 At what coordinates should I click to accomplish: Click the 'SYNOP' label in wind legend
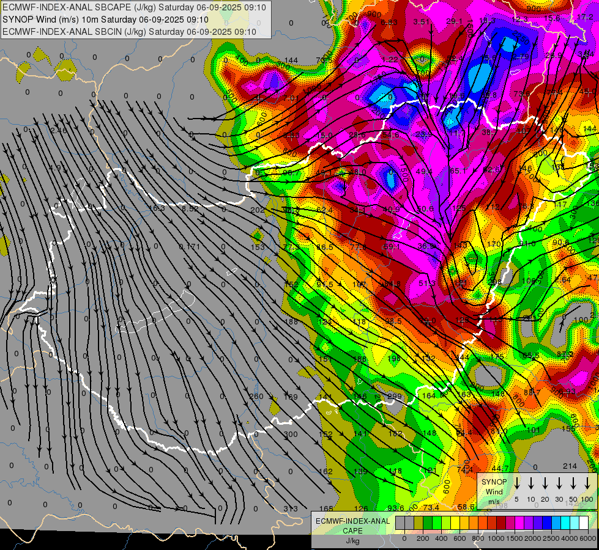click(494, 482)
